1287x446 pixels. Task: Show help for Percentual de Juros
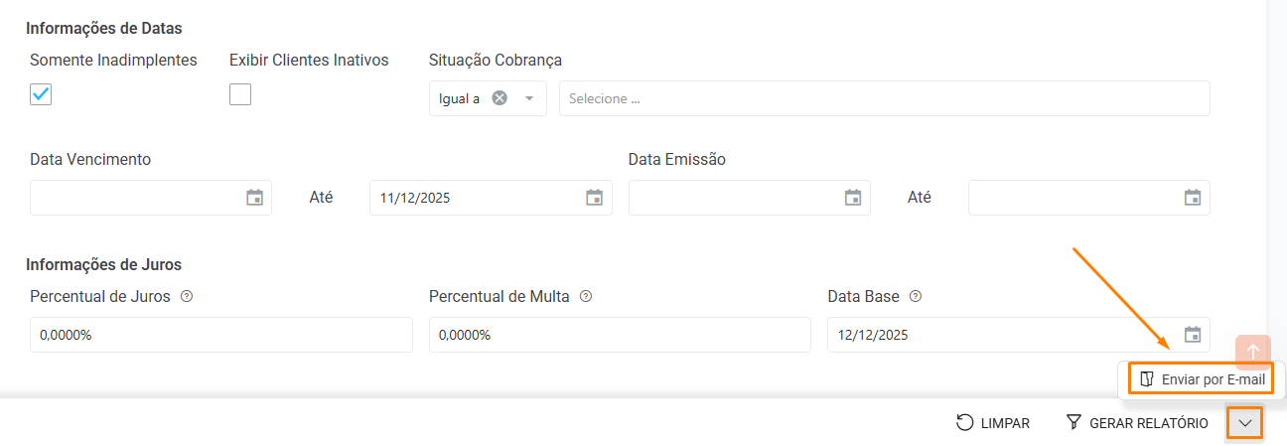pos(187,296)
